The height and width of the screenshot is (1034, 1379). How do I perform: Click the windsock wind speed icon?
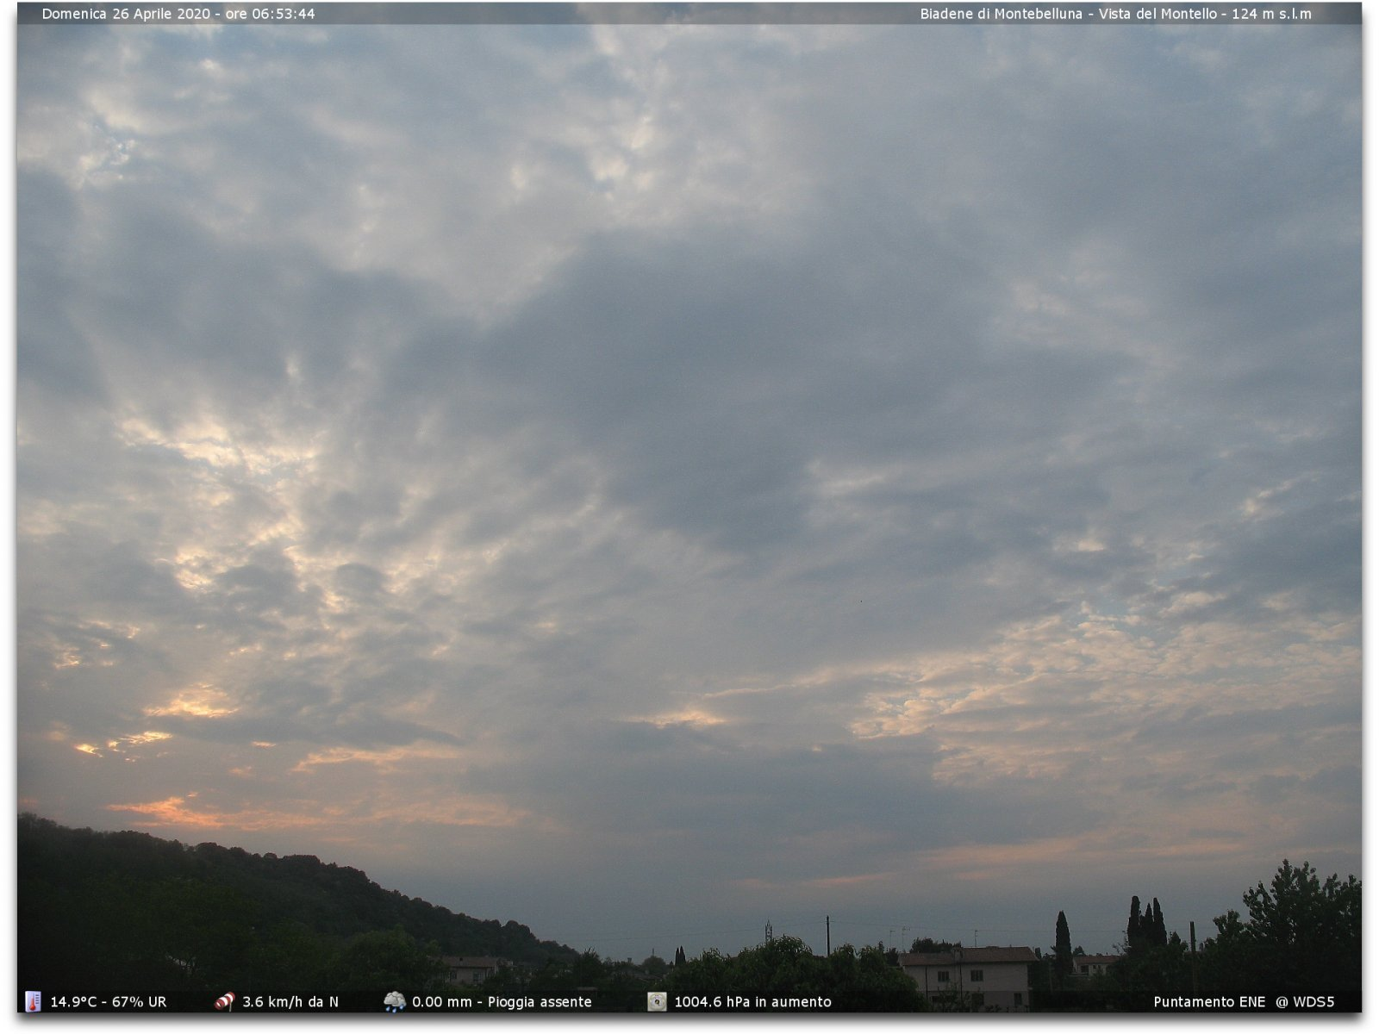[224, 1001]
